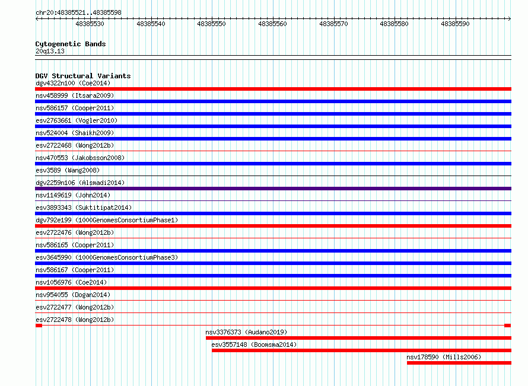Viewport: 528px width, 386px height.
Task: Select nsv1056976 (Coe2014) label
Action: tap(71, 282)
